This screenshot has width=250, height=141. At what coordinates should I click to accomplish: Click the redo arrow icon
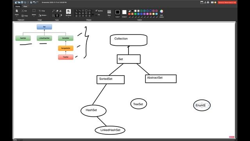click(37, 2)
